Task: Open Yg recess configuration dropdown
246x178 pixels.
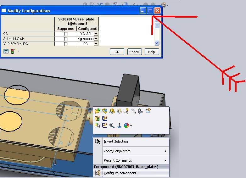Action: point(96,39)
